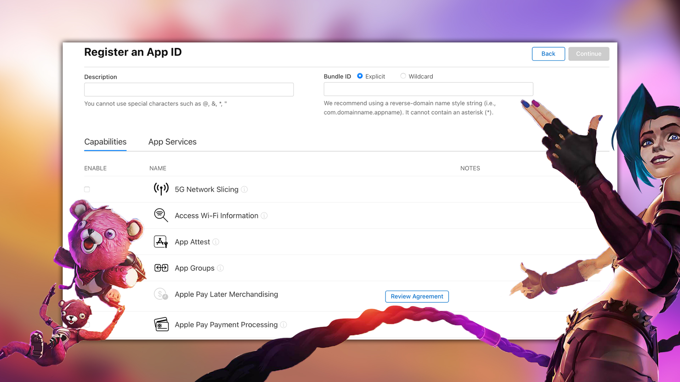Switch to the App Services tab
This screenshot has width=680, height=382.
[172, 142]
